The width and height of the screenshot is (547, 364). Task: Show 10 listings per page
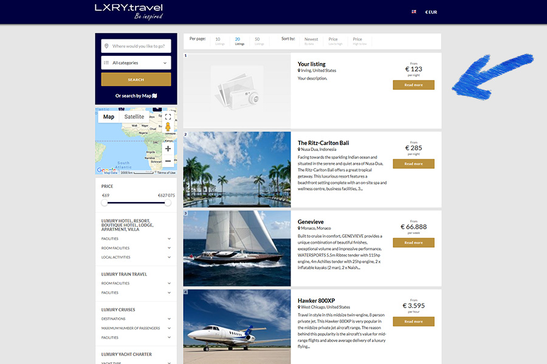pyautogui.click(x=219, y=41)
